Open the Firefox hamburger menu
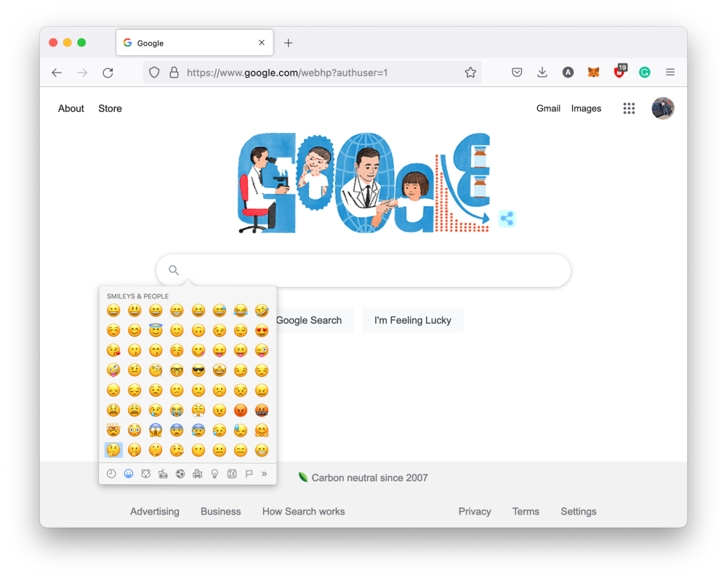This screenshot has height=580, width=727. (x=670, y=72)
